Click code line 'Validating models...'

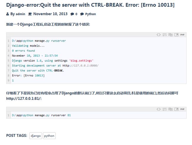tap(28, 46)
